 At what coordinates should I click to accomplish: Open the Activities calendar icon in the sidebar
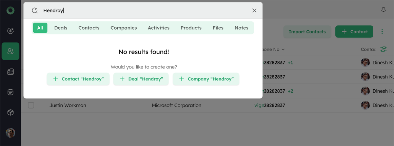coord(11,92)
